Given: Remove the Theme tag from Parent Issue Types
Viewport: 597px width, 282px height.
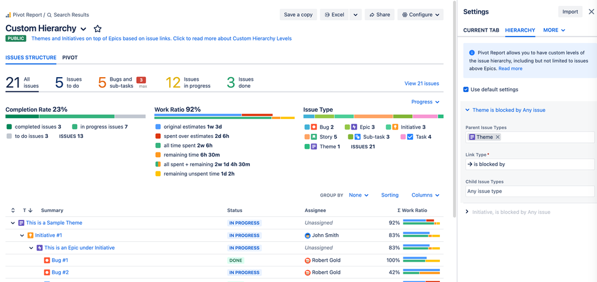Looking at the screenshot, I should point(497,137).
